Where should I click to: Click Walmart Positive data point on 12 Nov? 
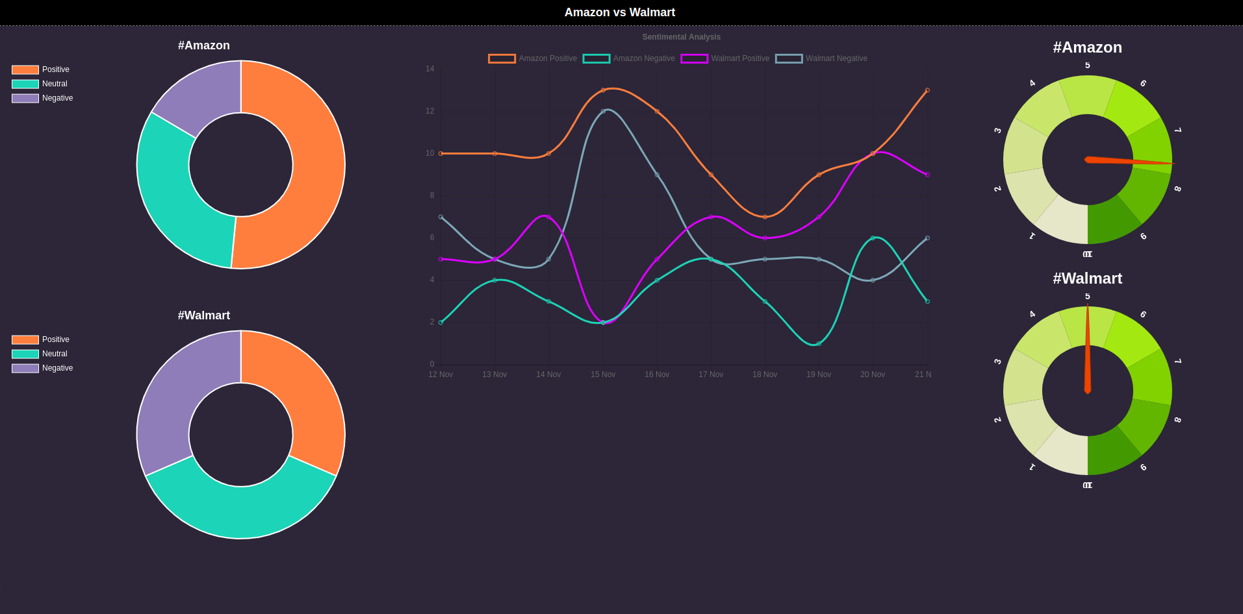pyautogui.click(x=441, y=259)
